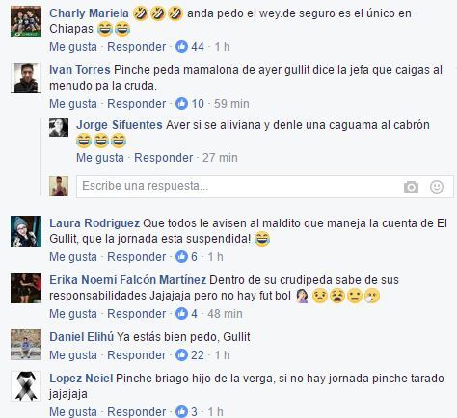Image resolution: width=457 pixels, height=418 pixels.
Task: Click 'Responder' under Jorge Sifuentes' reply
Action: 164,158
